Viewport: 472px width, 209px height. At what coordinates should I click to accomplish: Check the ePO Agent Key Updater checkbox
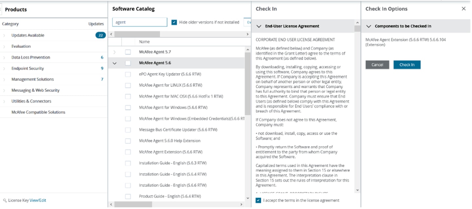click(x=128, y=74)
